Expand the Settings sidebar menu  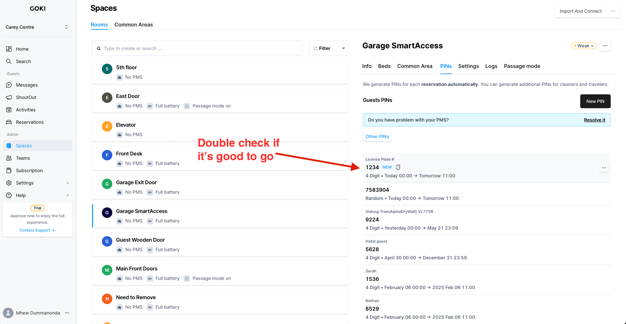[38, 183]
